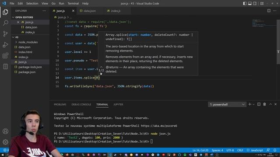Open the File menu
The image size is (280, 157).
click(12, 3)
